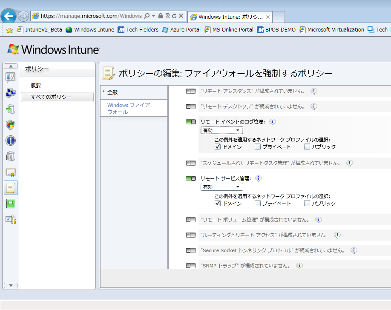The image size is (391, 310).
Task: Toggle the リモート デスクトップ setting switch
Action: pyautogui.click(x=191, y=106)
